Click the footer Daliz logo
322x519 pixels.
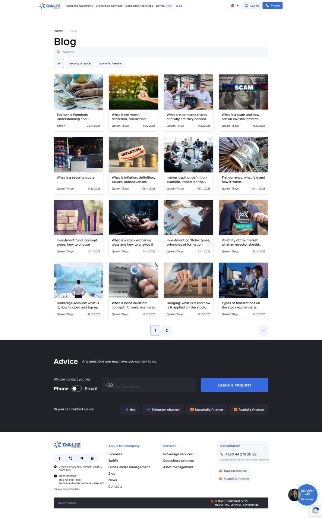pos(67,444)
